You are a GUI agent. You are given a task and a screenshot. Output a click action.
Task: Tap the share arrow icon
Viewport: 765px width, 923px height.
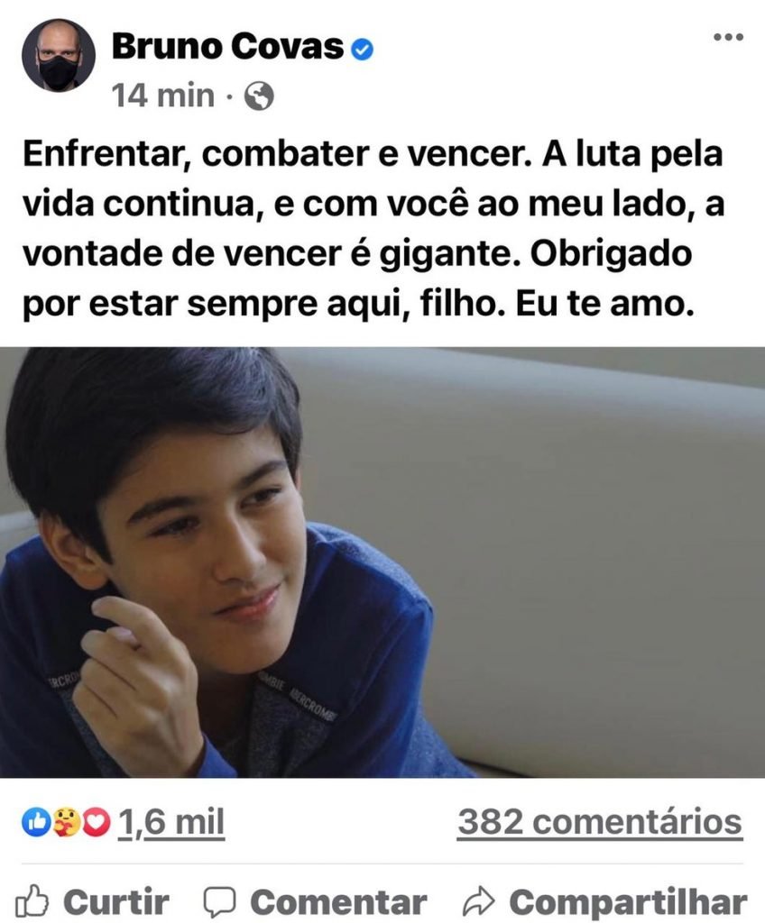pos(479,901)
